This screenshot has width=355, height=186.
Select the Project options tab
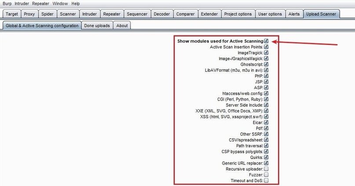(x=238, y=14)
